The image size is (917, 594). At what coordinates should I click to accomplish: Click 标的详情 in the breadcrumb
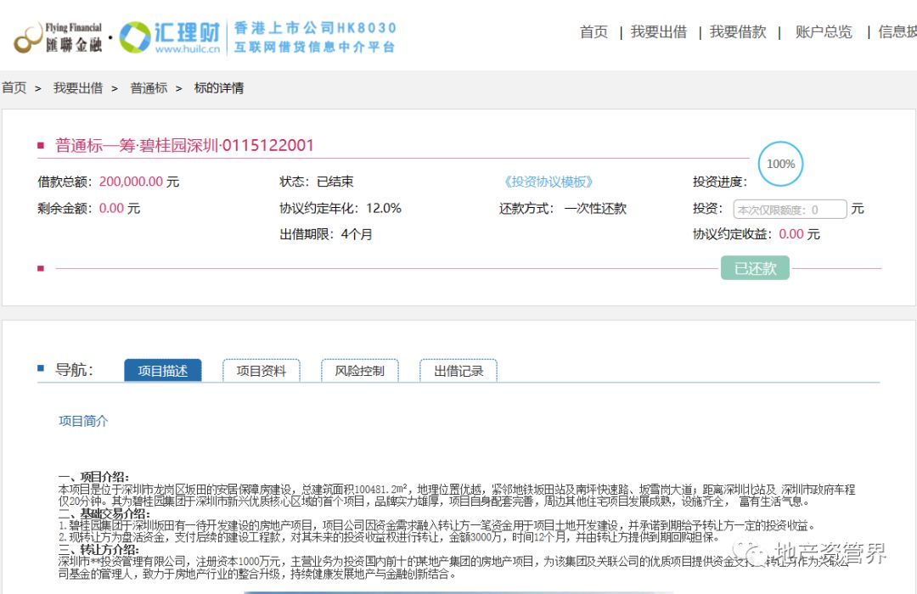coord(219,88)
